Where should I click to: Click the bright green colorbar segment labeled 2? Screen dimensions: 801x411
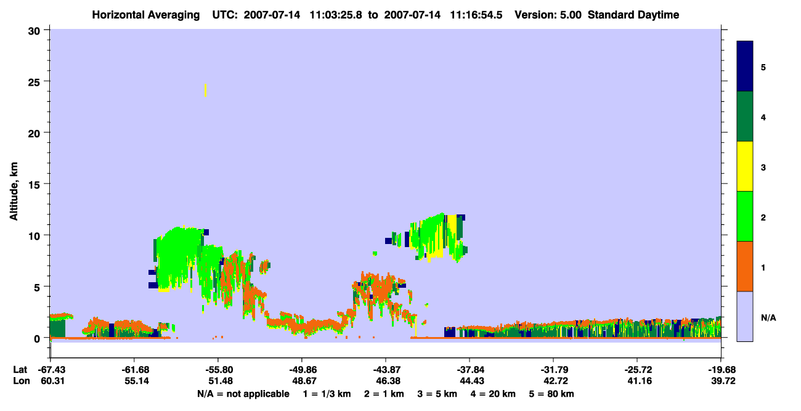(745, 216)
